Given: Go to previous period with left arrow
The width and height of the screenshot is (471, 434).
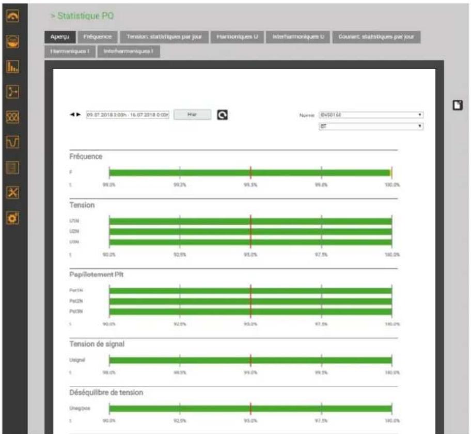Looking at the screenshot, I should pos(72,115).
